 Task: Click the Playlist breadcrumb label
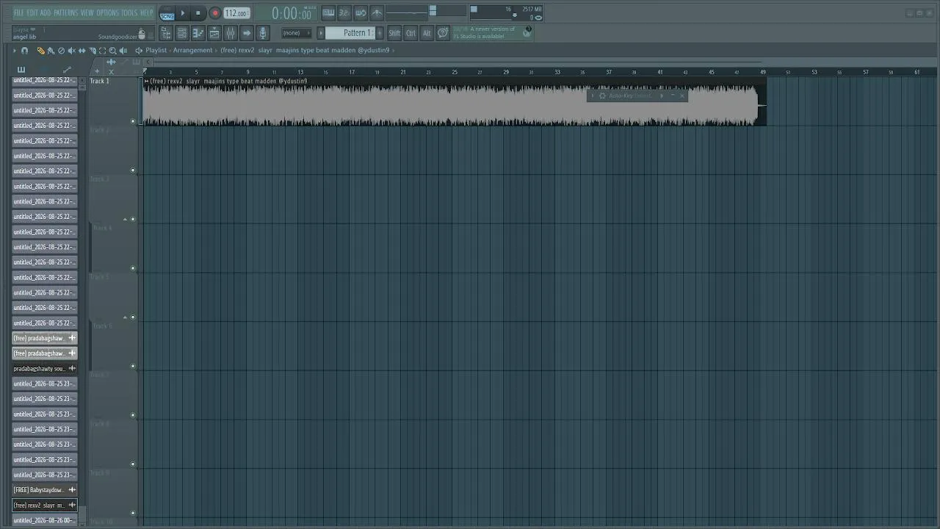156,51
